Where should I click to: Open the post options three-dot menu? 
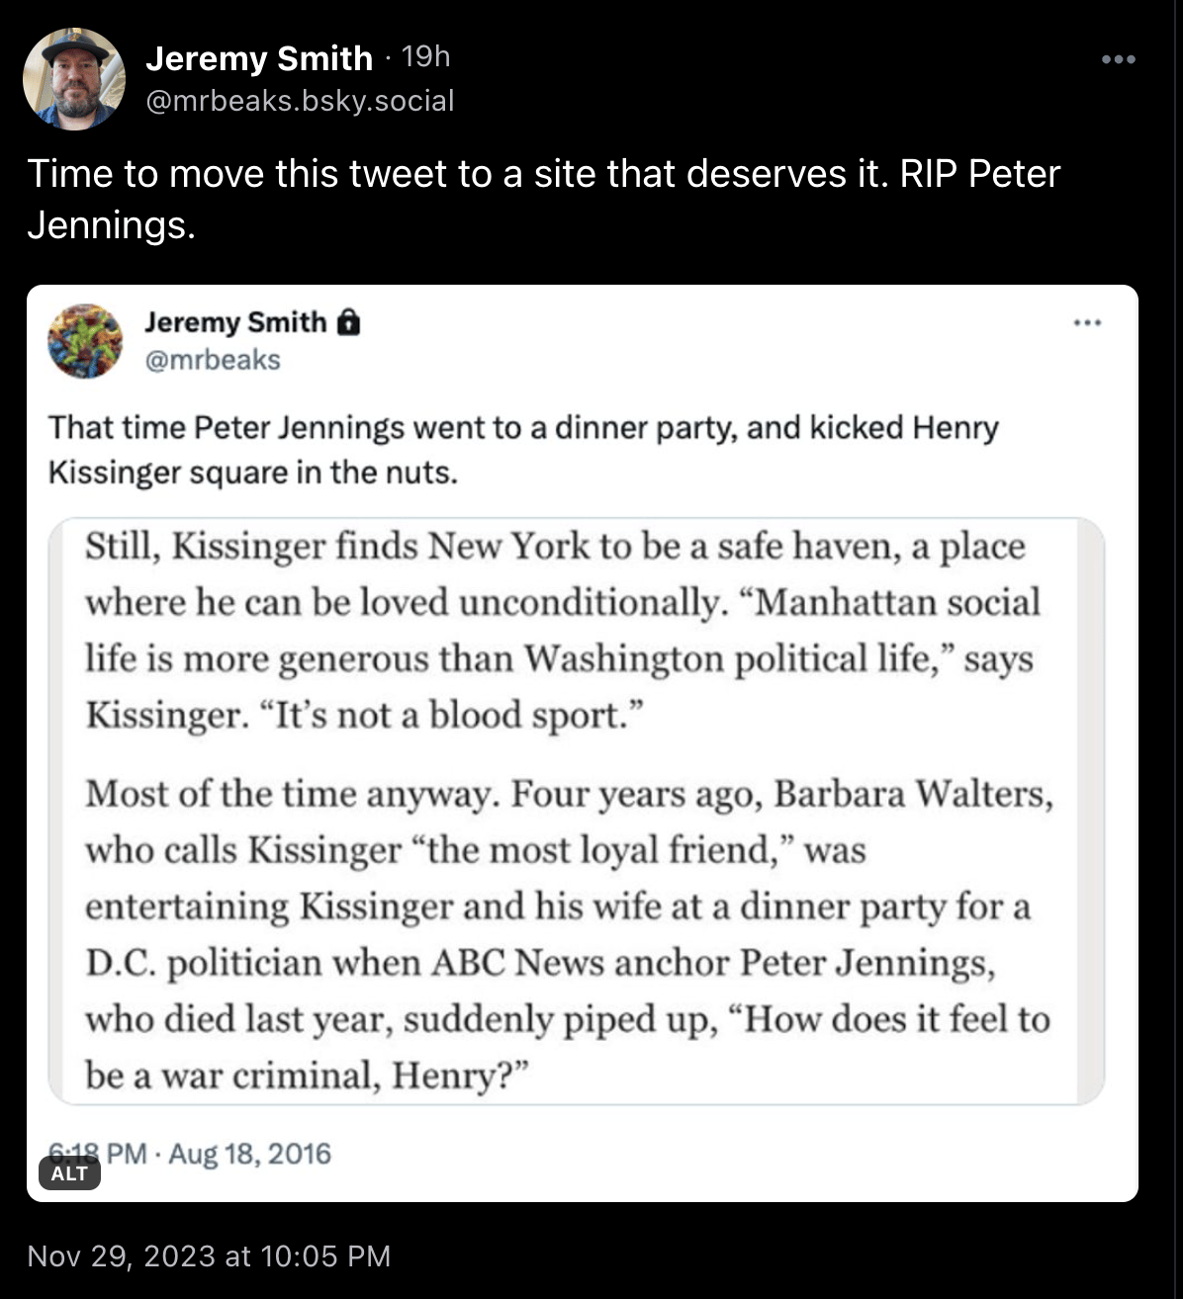pos(1119,59)
